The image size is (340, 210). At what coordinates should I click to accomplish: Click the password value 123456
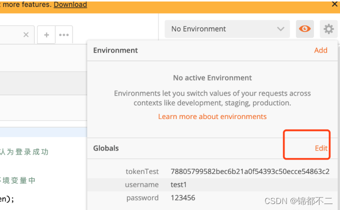click(x=182, y=197)
